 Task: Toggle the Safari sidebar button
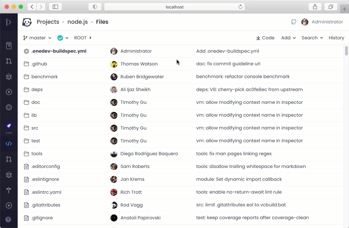click(x=56, y=7)
